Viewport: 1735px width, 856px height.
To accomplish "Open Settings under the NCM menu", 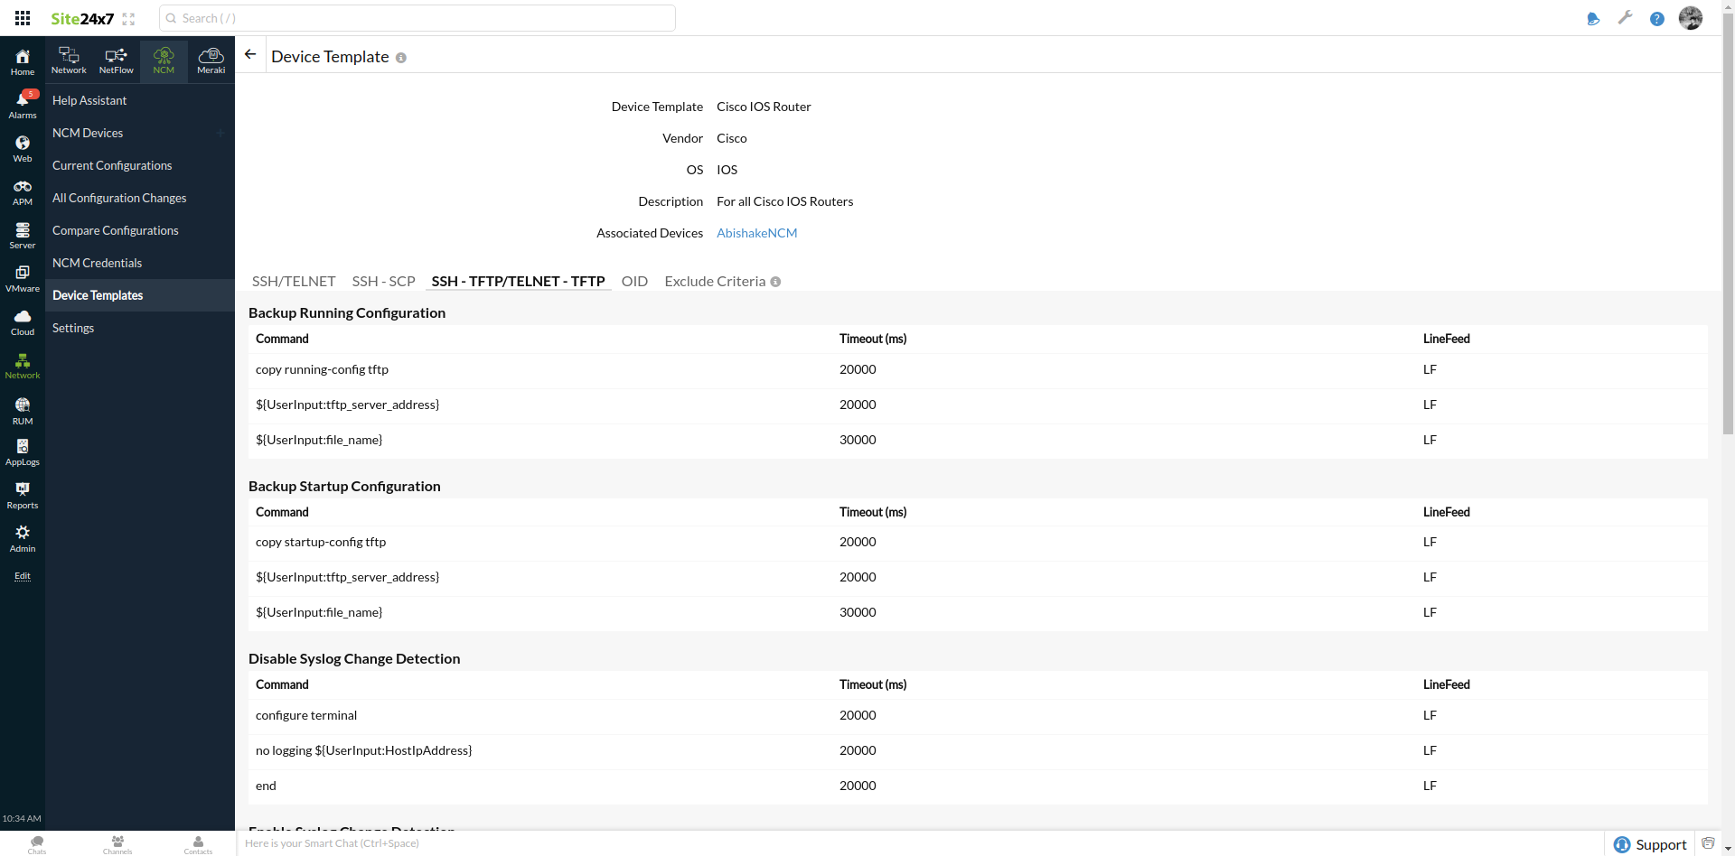I will (x=72, y=327).
